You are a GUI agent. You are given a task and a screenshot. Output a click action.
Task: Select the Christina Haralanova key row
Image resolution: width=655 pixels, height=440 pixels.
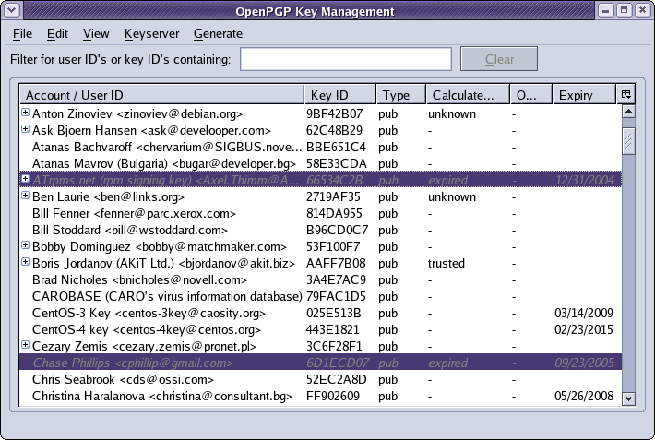tap(320, 396)
